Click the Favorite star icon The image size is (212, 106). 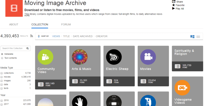[173, 5]
